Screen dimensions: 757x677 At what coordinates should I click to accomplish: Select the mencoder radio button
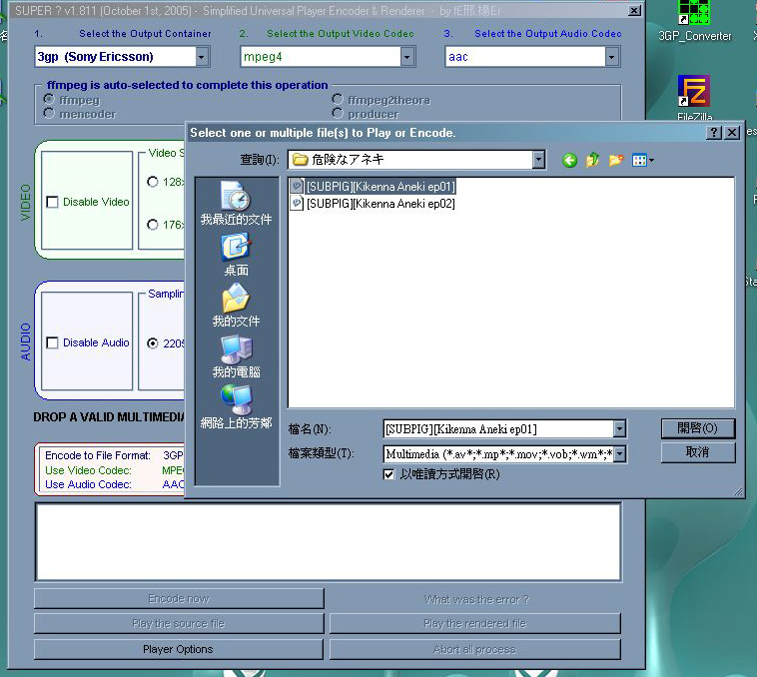[49, 114]
